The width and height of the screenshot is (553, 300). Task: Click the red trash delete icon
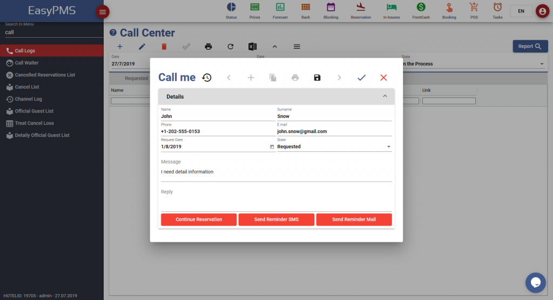(x=164, y=46)
